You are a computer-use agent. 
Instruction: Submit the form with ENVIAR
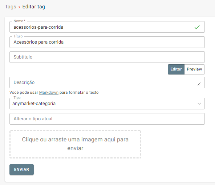(x=21, y=169)
